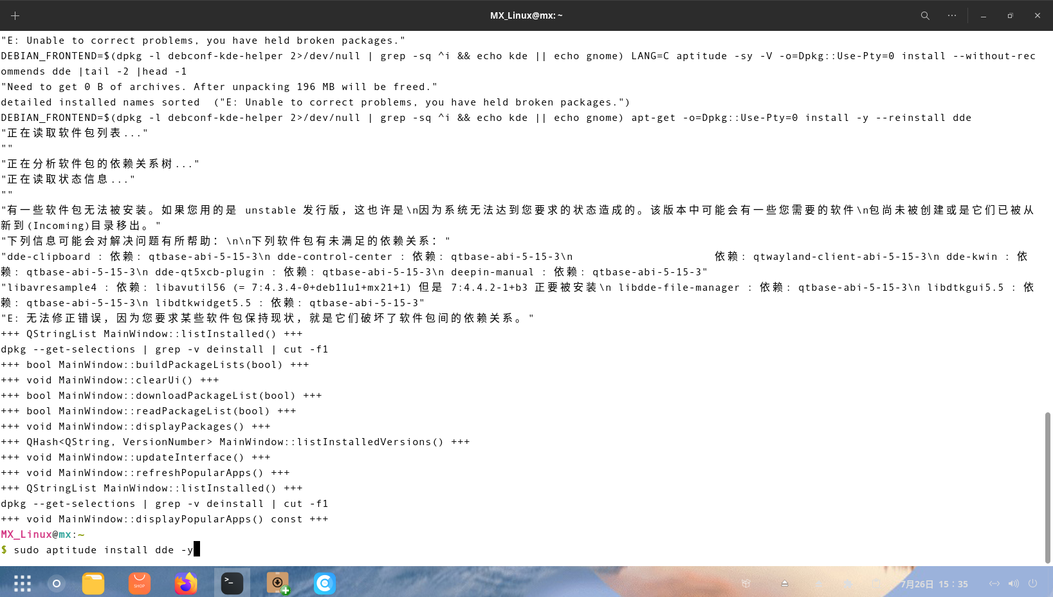Screen dimensions: 1053x597
Task: Select the terminal icon in the dock
Action: 232,583
